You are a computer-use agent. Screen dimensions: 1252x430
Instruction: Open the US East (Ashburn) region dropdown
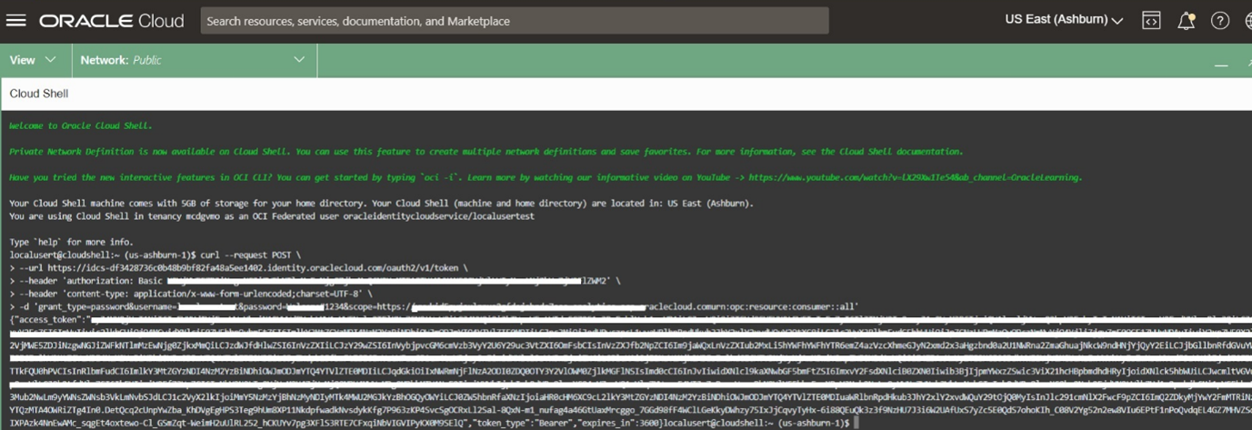pyautogui.click(x=1064, y=20)
